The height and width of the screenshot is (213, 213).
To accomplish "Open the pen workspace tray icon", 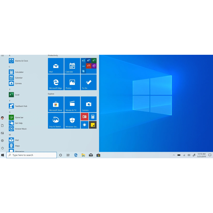I will tap(194, 155).
